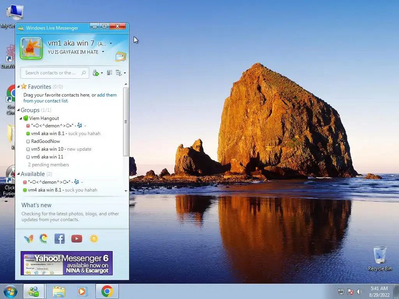The image size is (399, 299).
Task: Collapse the Groups section
Action: 18,110
